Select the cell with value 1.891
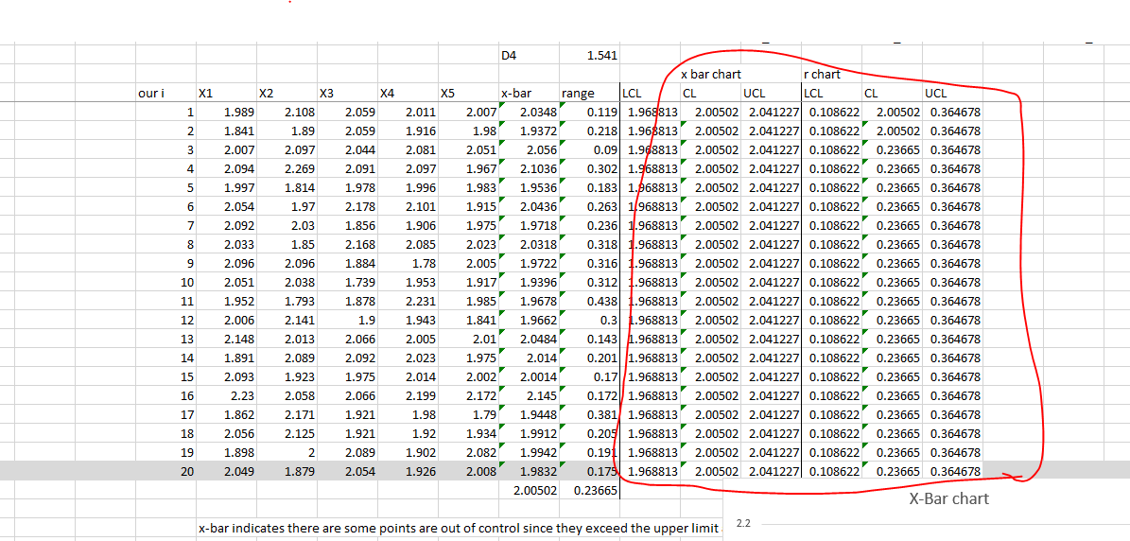The height and width of the screenshot is (541, 1130). (226, 358)
